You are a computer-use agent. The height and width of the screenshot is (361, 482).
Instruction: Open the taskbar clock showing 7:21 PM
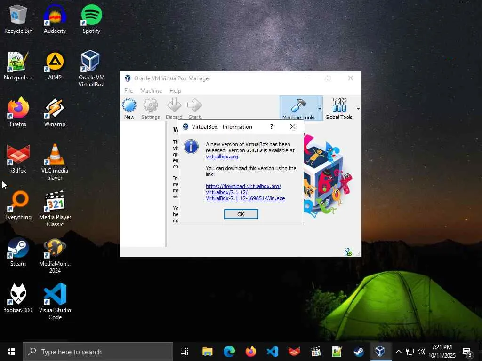pyautogui.click(x=442, y=352)
